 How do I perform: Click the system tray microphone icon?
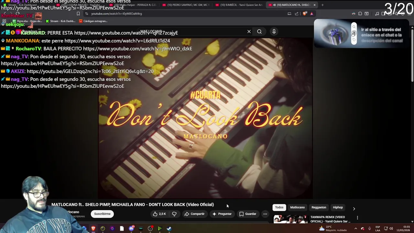369,228
